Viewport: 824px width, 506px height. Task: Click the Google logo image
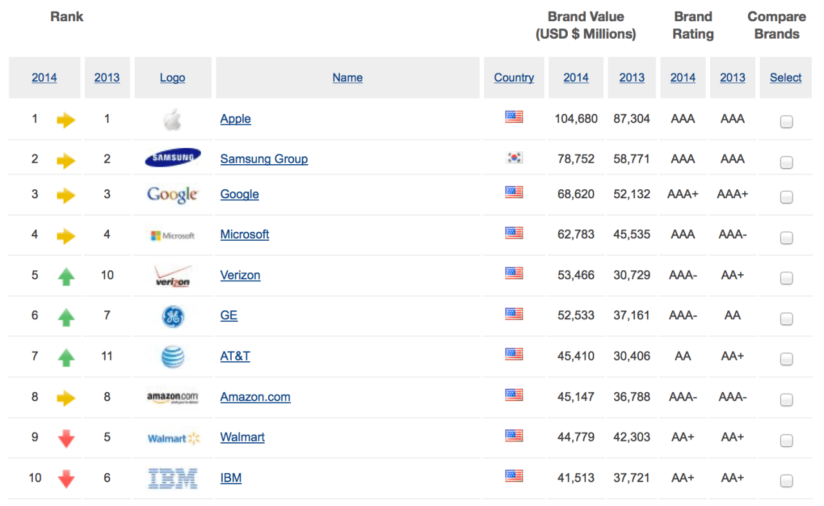[173, 194]
